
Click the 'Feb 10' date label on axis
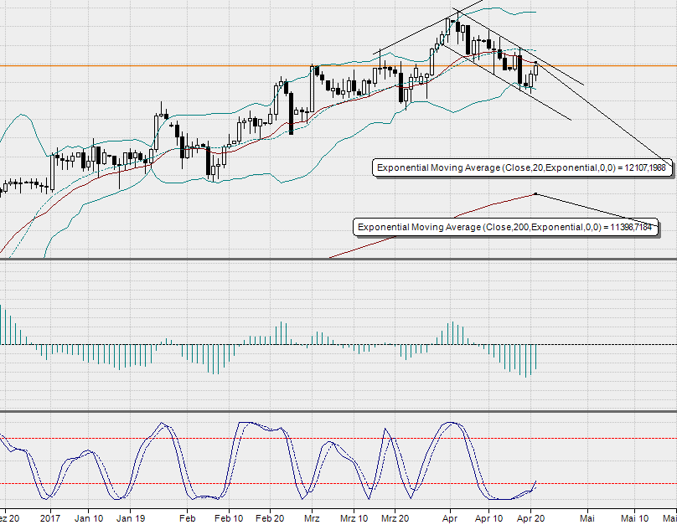(229, 518)
